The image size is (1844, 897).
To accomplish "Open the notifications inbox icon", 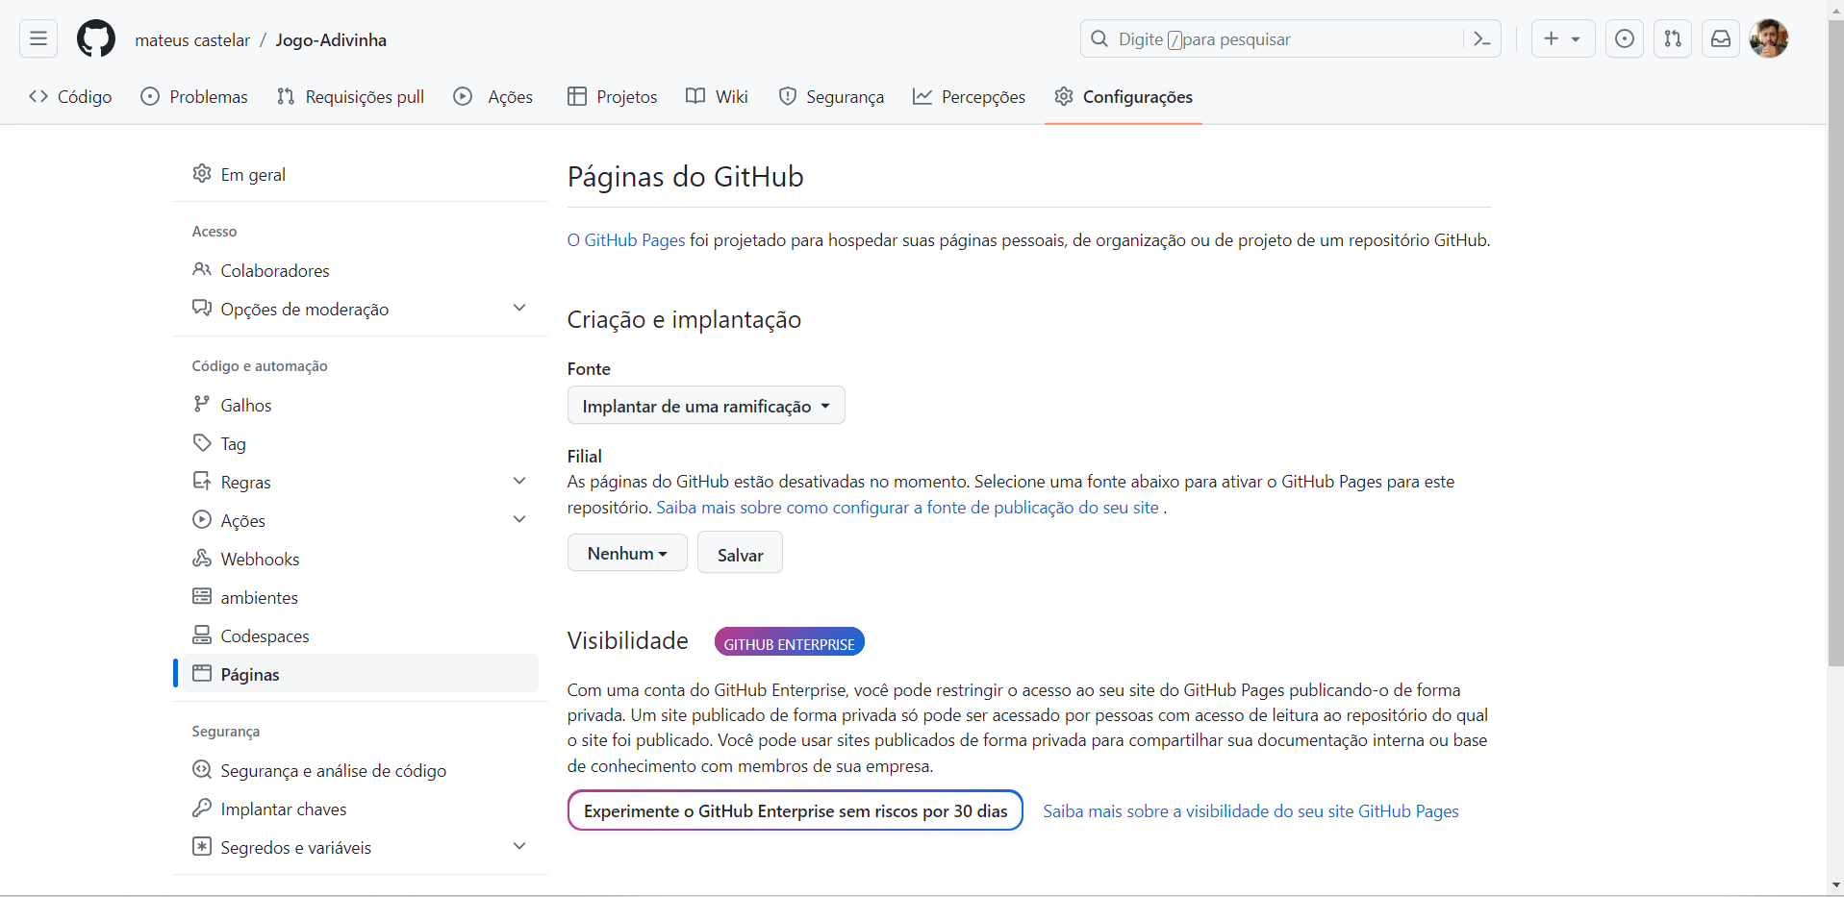I will (1721, 38).
